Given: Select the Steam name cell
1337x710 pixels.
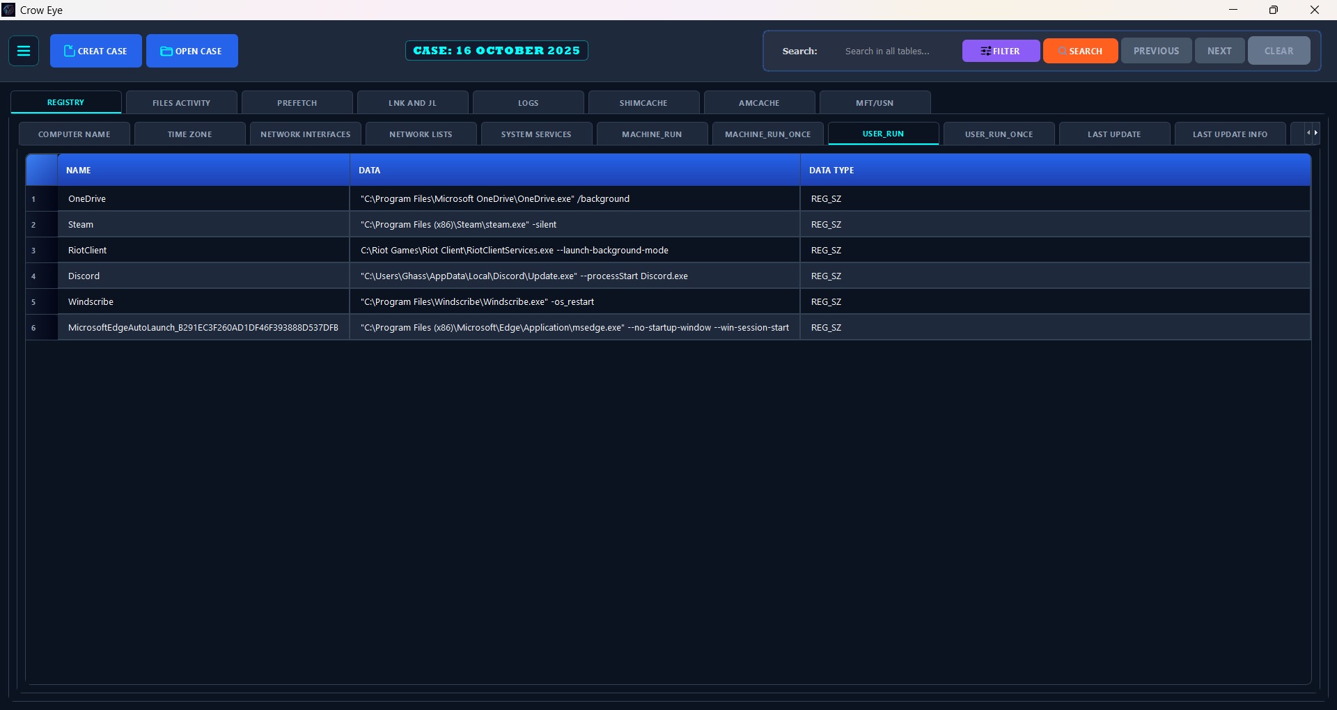Looking at the screenshot, I should (x=203, y=224).
